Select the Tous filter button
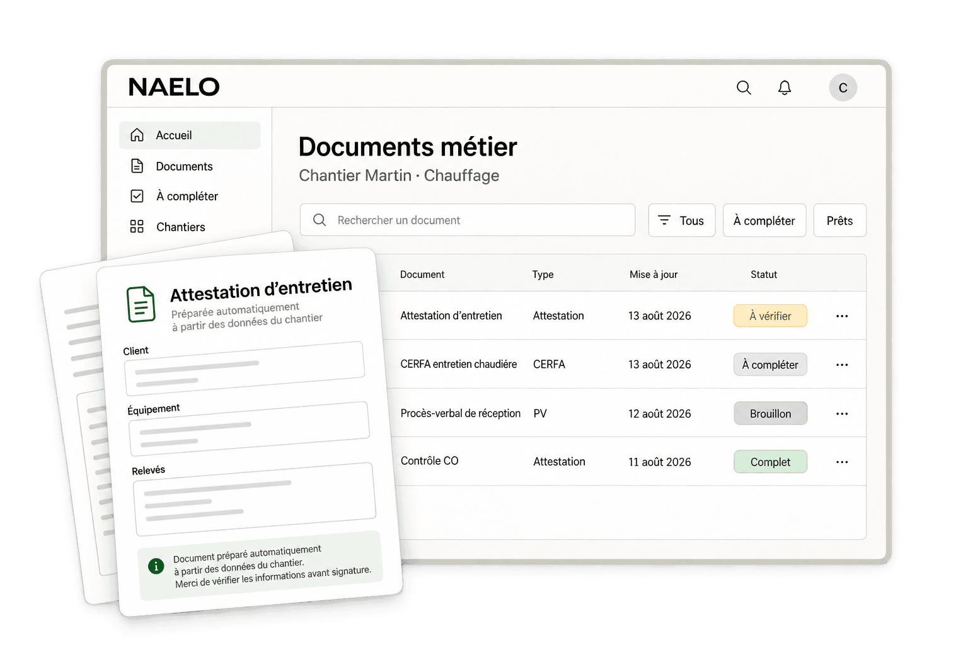This screenshot has width=968, height=645. (682, 220)
